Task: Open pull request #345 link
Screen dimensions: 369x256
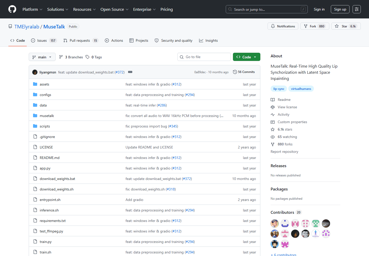Action: coord(173,126)
